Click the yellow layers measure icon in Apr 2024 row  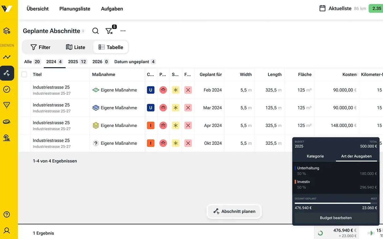coord(96,125)
